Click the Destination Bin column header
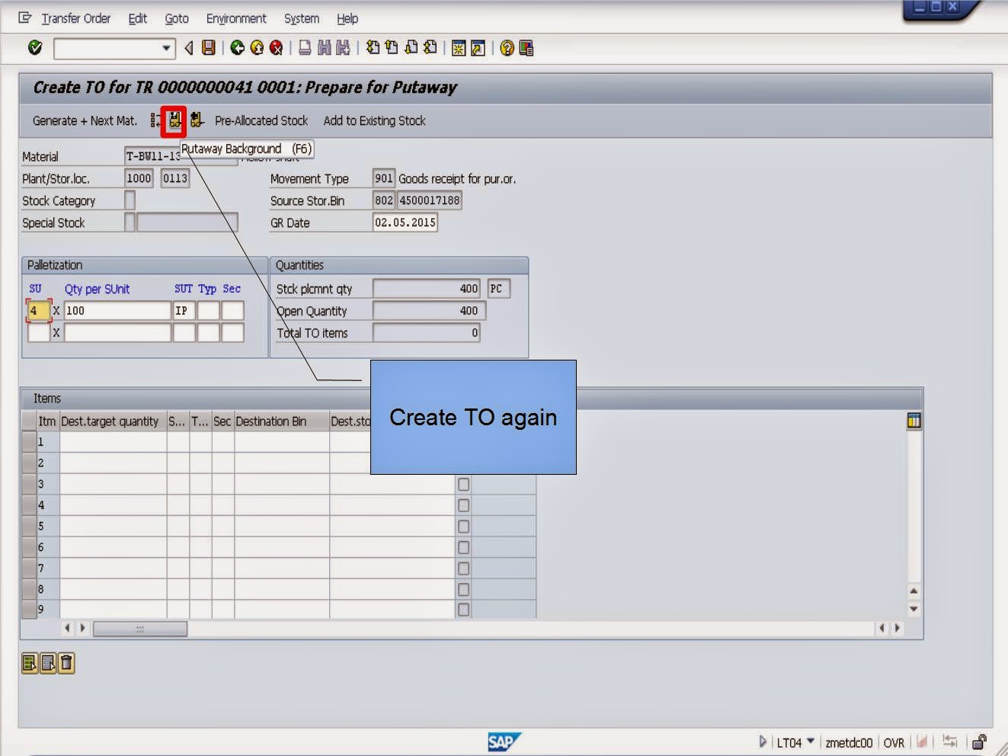 click(282, 421)
